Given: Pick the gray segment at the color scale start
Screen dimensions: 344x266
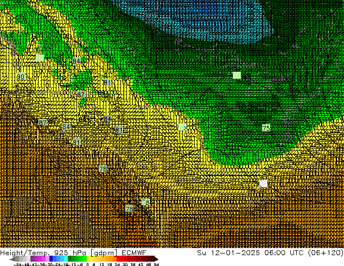Looking at the screenshot, I should [x=15, y=259].
